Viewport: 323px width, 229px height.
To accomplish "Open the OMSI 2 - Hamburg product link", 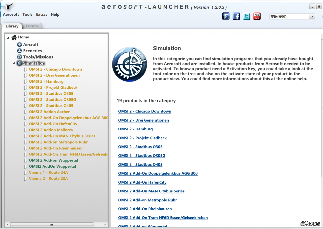I will coord(135,129).
